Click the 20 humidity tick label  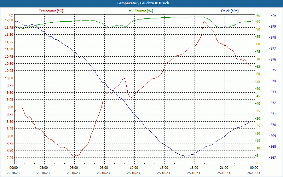point(258,133)
